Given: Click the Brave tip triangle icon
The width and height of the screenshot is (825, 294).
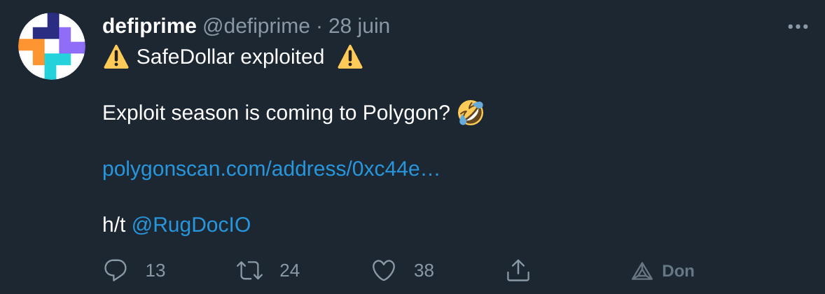Looking at the screenshot, I should point(642,271).
